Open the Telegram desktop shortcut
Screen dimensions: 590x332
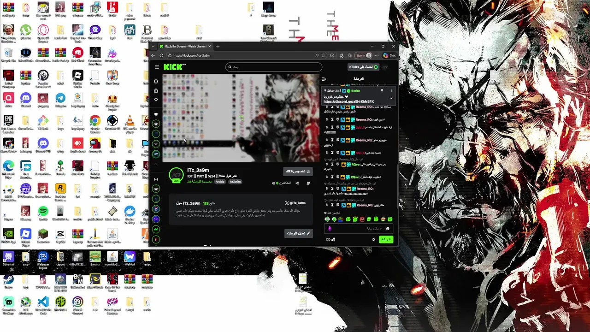pos(60,99)
